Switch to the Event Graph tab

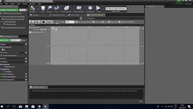[75, 15]
